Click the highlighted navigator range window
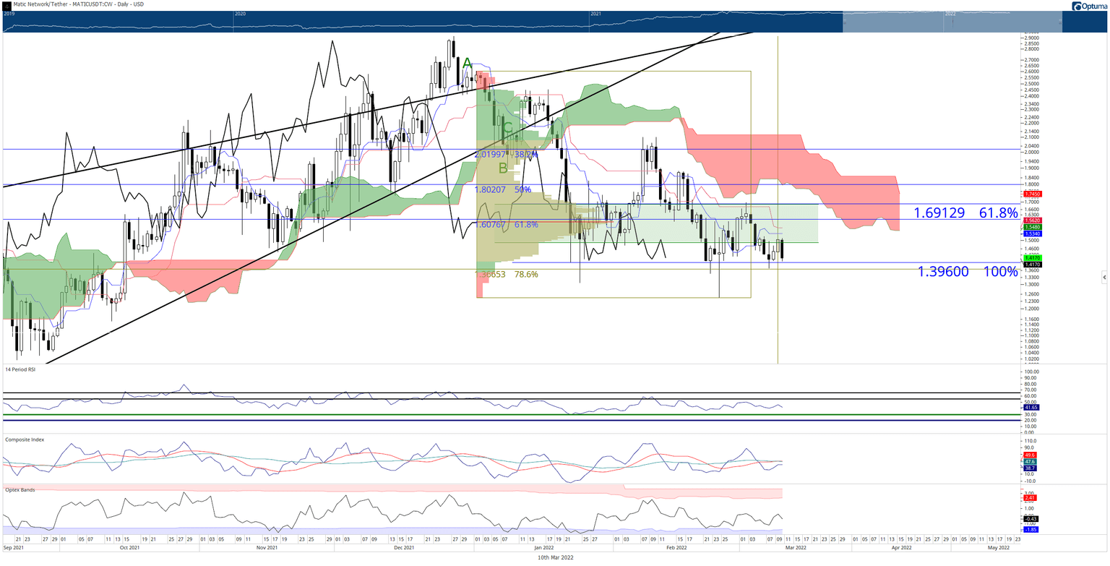 click(x=952, y=22)
